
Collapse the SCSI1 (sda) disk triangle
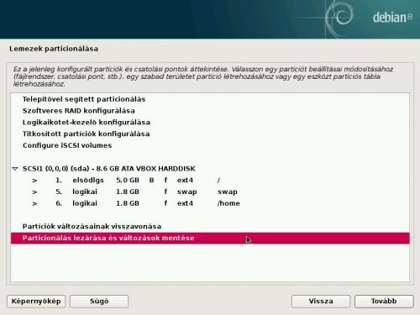click(15, 169)
